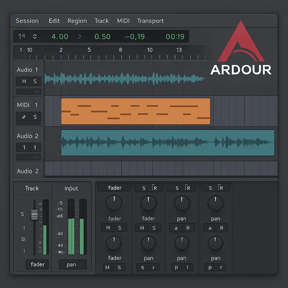
Task: Click the bracketed R icon in the fourth mixer strip header
Action: [220, 188]
